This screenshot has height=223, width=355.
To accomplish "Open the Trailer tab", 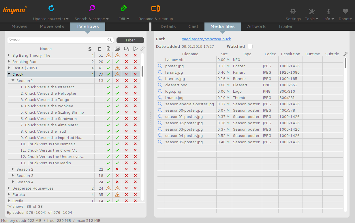I will coord(285,26).
